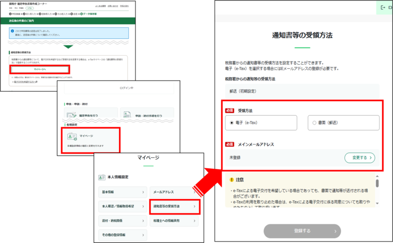Click the 本人情報設定 ID card icon
The height and width of the screenshot is (243, 393).
tap(102, 177)
